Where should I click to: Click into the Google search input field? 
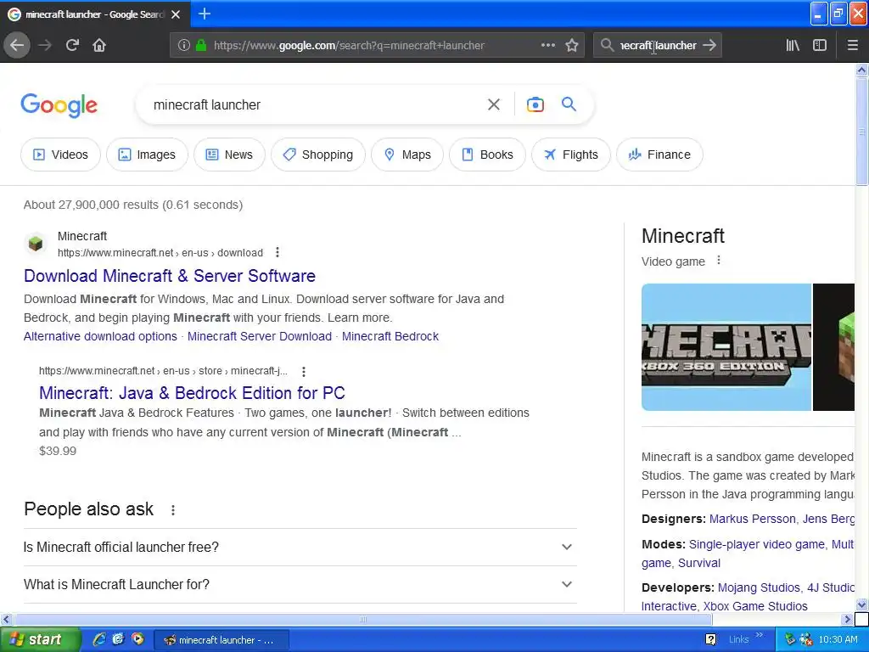point(313,104)
